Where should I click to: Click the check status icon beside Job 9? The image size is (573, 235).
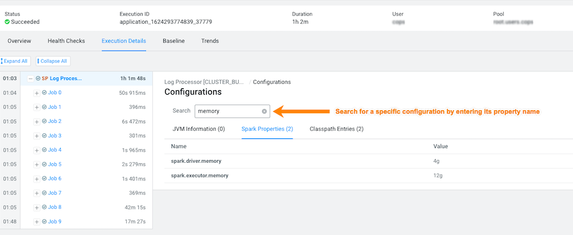[45, 222]
